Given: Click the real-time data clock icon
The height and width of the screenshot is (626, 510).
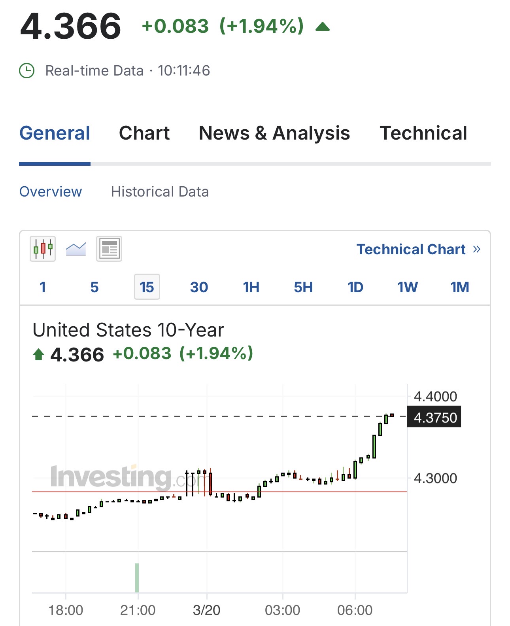Looking at the screenshot, I should [27, 71].
